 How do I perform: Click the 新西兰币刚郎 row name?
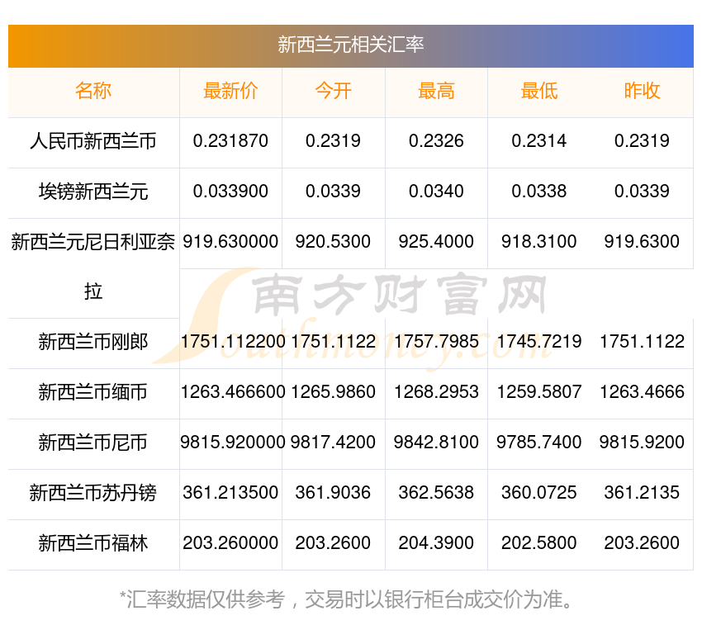93,342
